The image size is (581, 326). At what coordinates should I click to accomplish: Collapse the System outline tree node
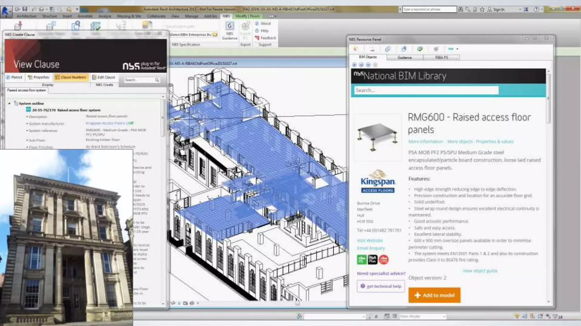click(x=9, y=104)
